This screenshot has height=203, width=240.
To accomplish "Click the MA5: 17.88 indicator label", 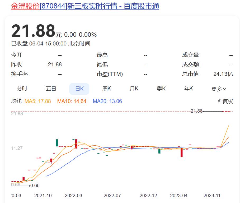I will tap(38, 101).
